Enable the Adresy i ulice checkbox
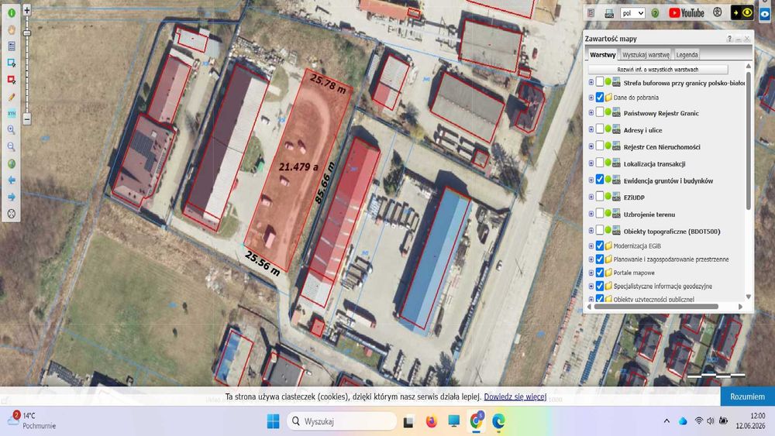 600,129
